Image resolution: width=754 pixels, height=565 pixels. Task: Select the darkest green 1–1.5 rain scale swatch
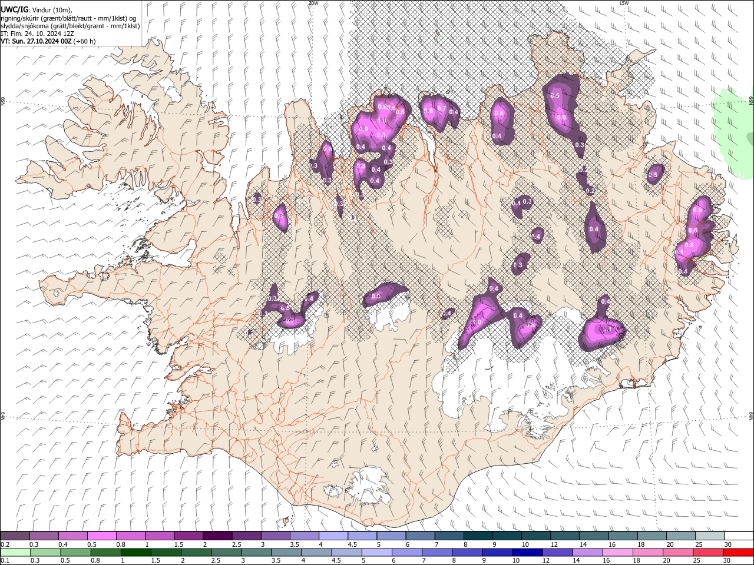(136, 552)
